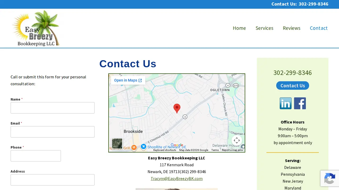The image size is (339, 190).
Task: Click the red map location pin
Action: tap(177, 108)
